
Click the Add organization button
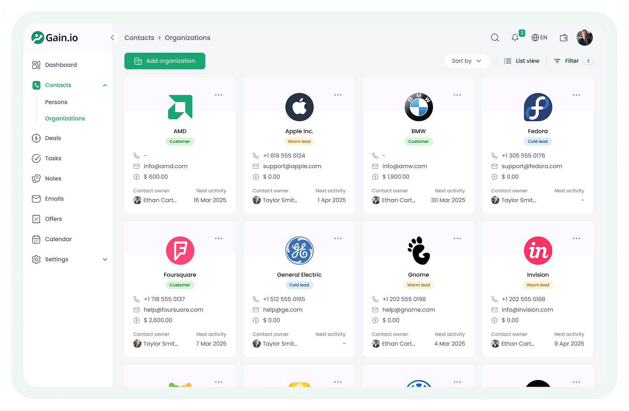[165, 61]
